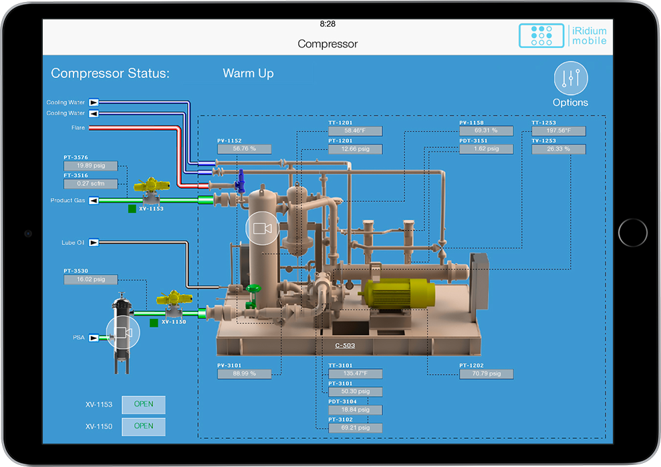Click the C-503 compressor label
Viewport: 661px width, 467px height.
(345, 346)
